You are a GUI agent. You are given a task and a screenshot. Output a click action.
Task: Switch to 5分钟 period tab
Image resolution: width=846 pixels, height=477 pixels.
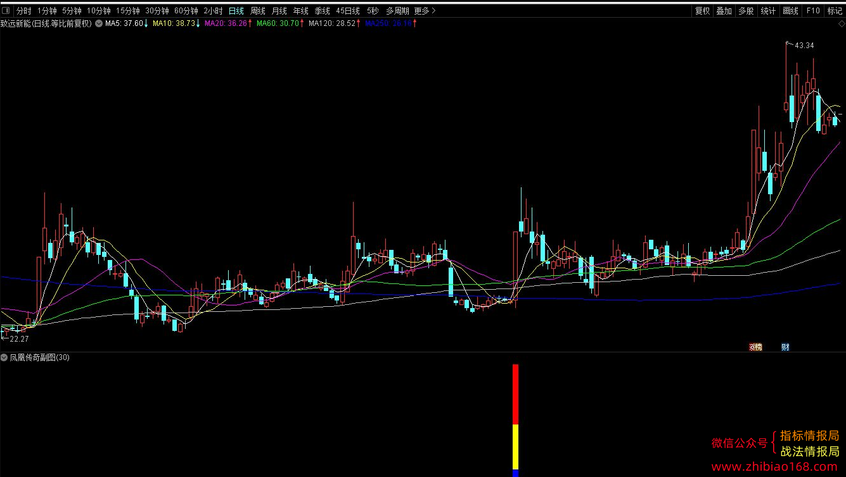pyautogui.click(x=72, y=11)
